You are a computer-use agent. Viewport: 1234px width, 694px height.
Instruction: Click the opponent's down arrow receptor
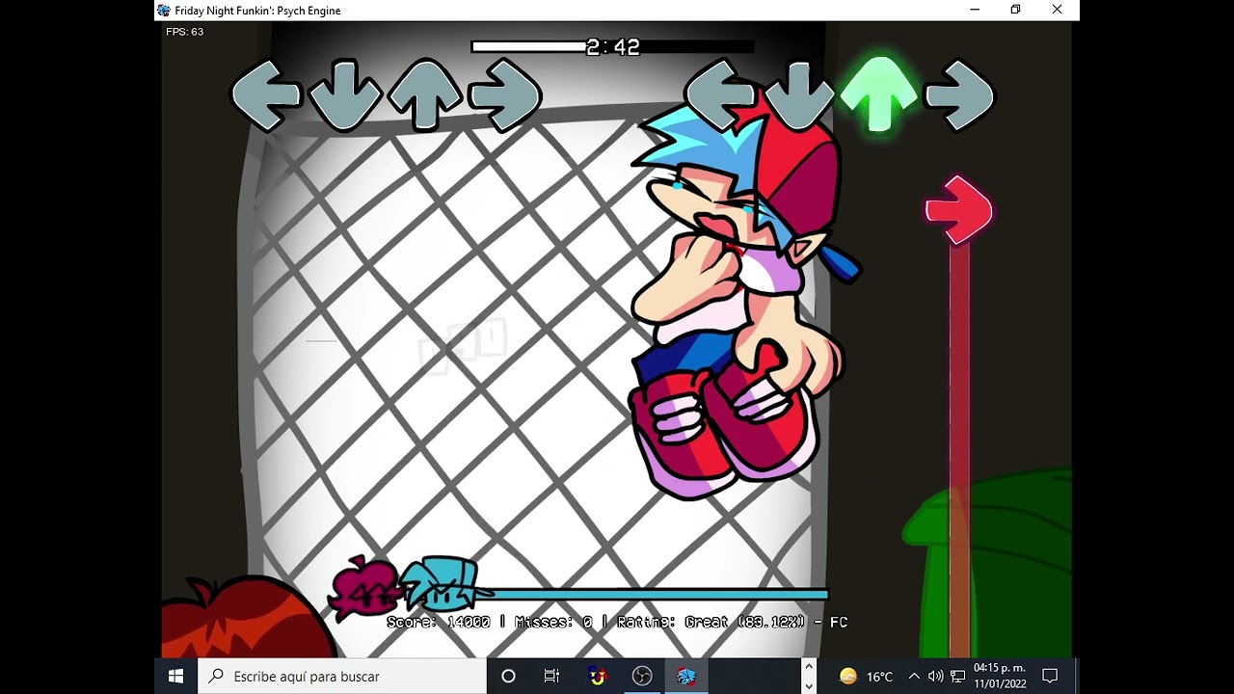tap(345, 94)
